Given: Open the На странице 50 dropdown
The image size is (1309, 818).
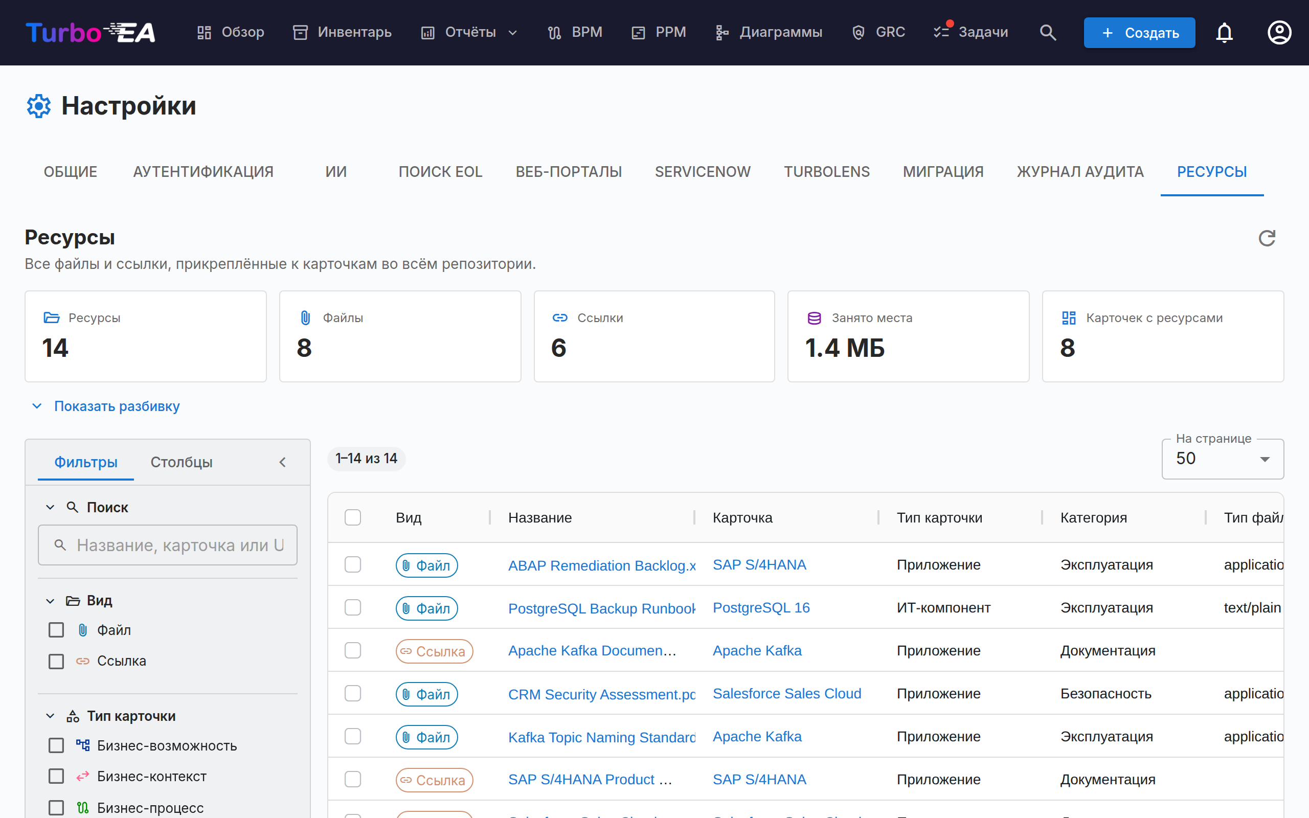Looking at the screenshot, I should (1223, 459).
